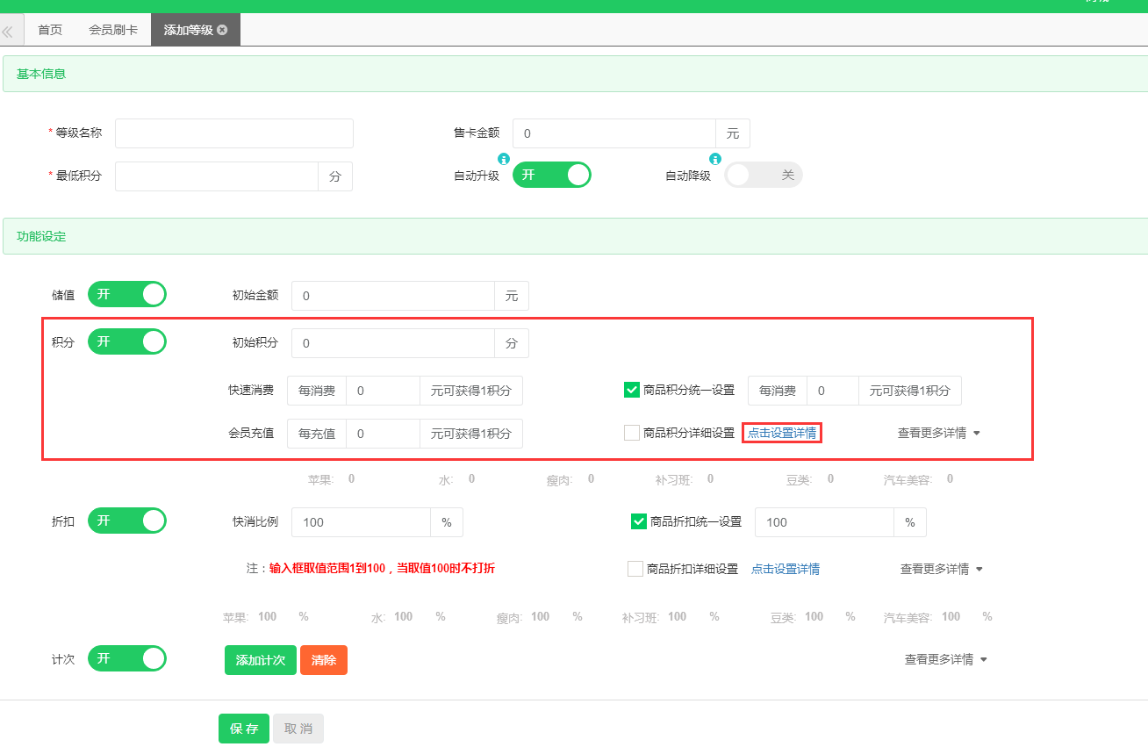Screen dimensions: 1148x754
Task: Click the 初始积分 input field
Action: pos(393,343)
